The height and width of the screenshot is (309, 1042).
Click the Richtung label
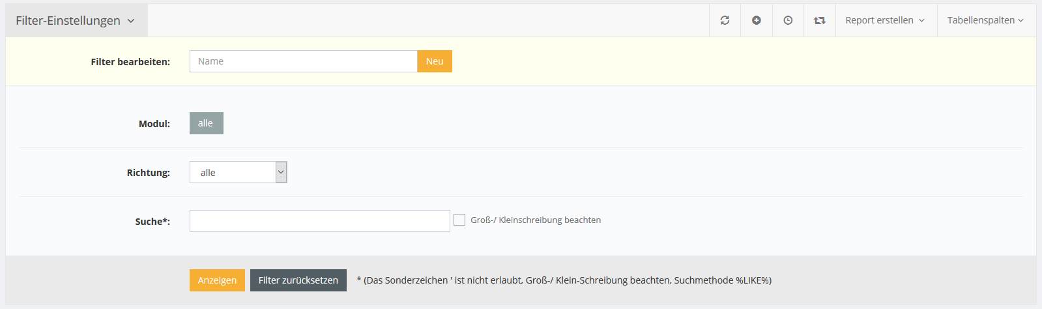(148, 173)
